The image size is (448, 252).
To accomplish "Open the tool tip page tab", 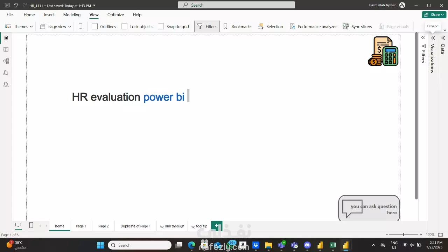I will (x=199, y=226).
